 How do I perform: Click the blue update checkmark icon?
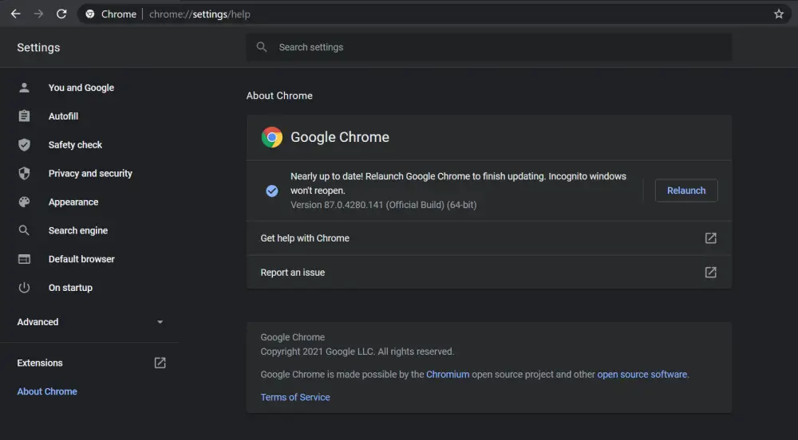[272, 191]
